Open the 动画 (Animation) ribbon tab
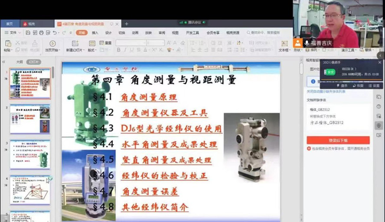The image size is (385, 222). (135, 33)
